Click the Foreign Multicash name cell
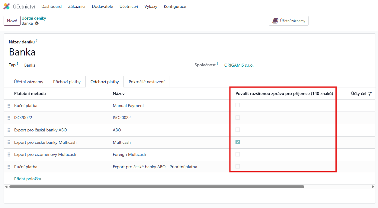 129,154
